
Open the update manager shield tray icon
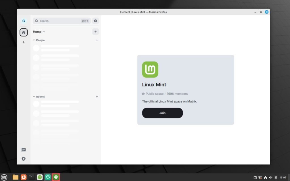coord(260,178)
